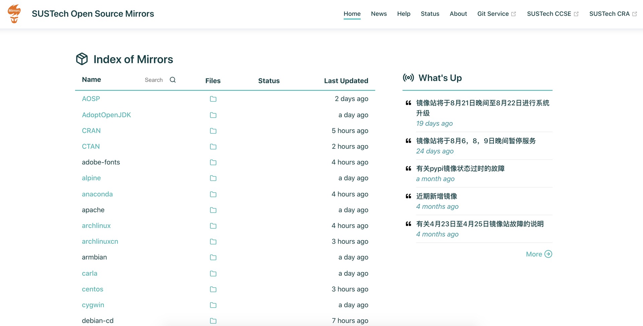Open the Status menu item

coord(430,14)
